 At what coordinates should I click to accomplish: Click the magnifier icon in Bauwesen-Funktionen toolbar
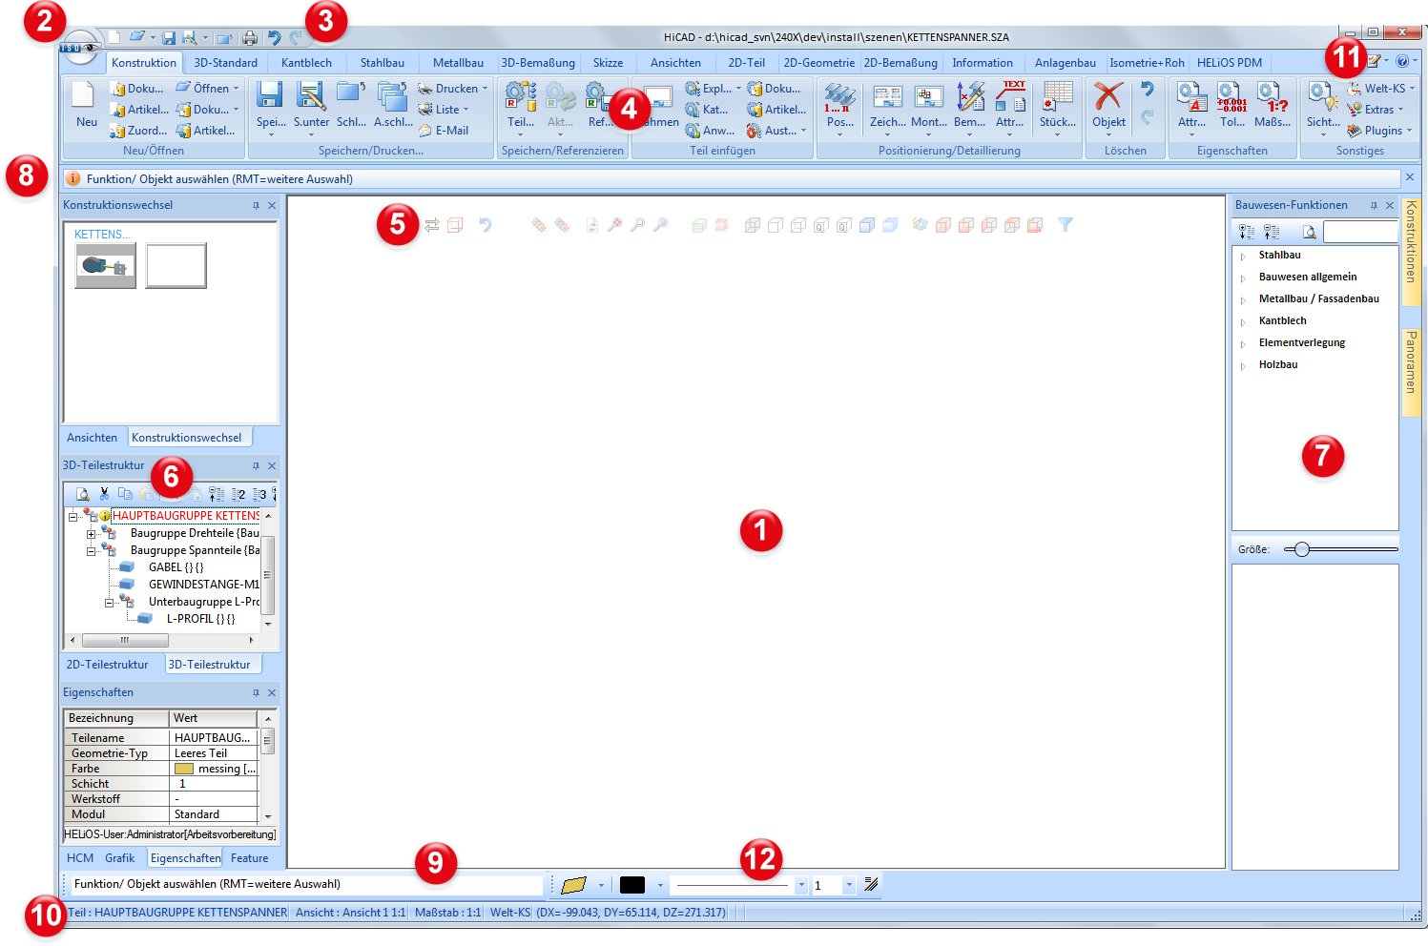(x=1310, y=232)
